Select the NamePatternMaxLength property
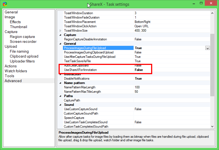The image size is (219, 150). (80, 87)
